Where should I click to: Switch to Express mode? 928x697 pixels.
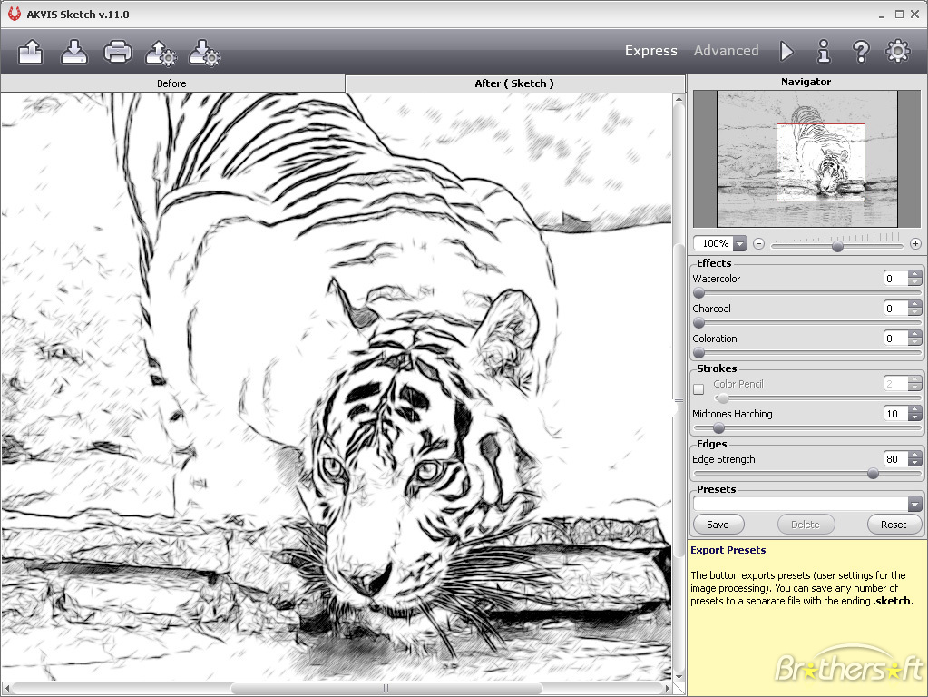[x=650, y=51]
